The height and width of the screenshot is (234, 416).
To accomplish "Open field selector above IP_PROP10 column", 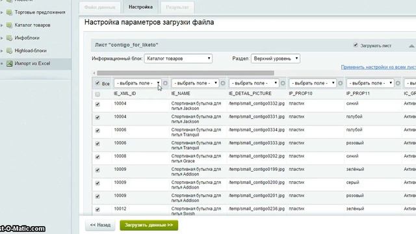I will (x=313, y=83).
